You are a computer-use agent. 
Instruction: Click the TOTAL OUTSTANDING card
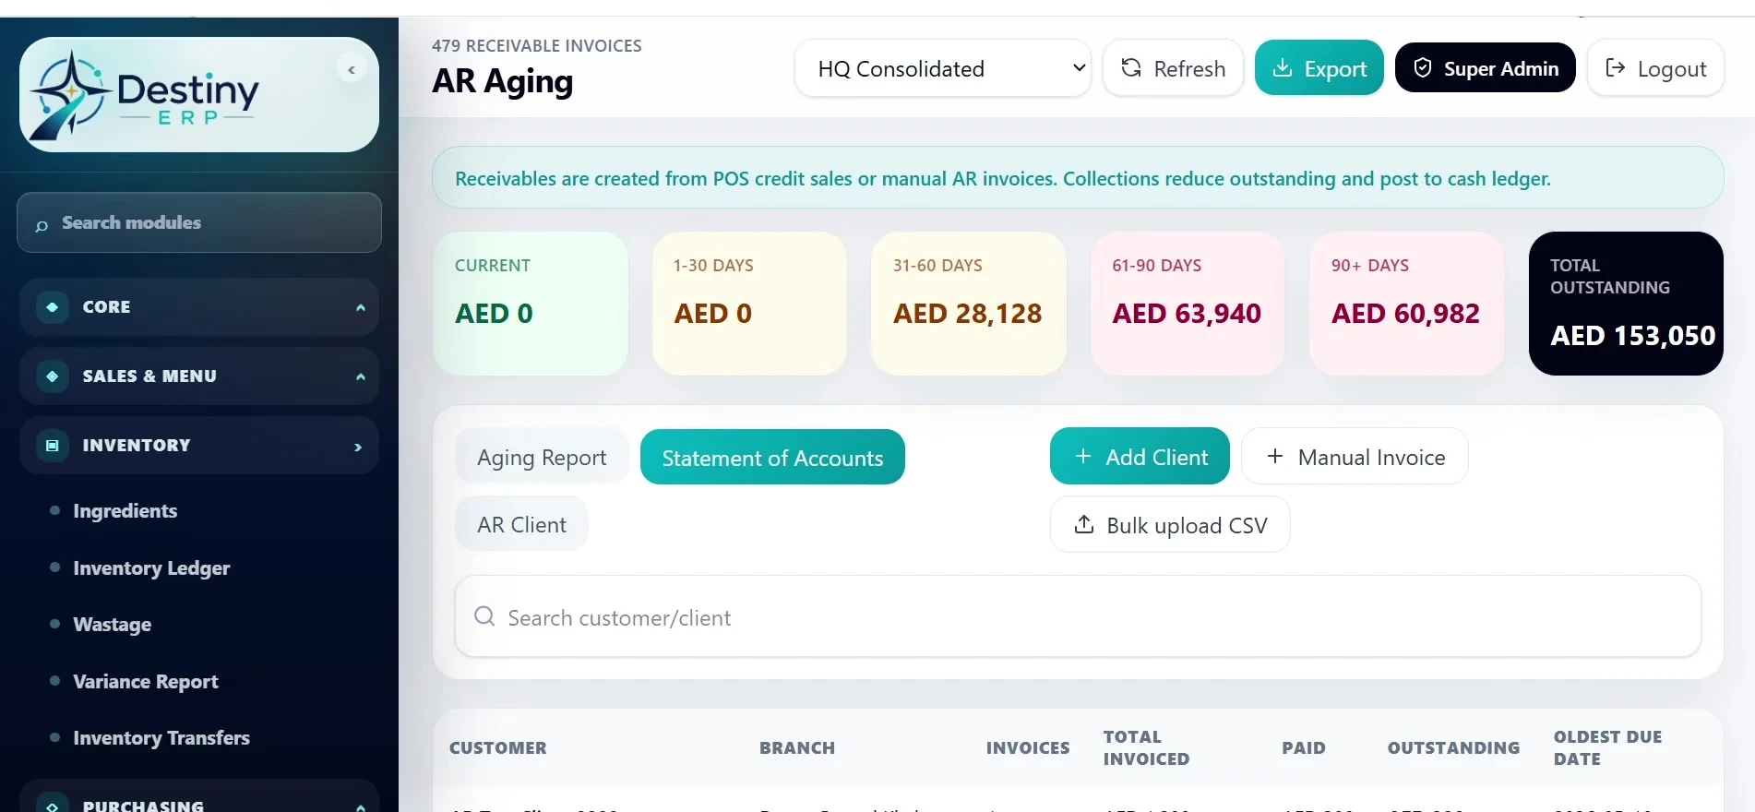(1626, 304)
